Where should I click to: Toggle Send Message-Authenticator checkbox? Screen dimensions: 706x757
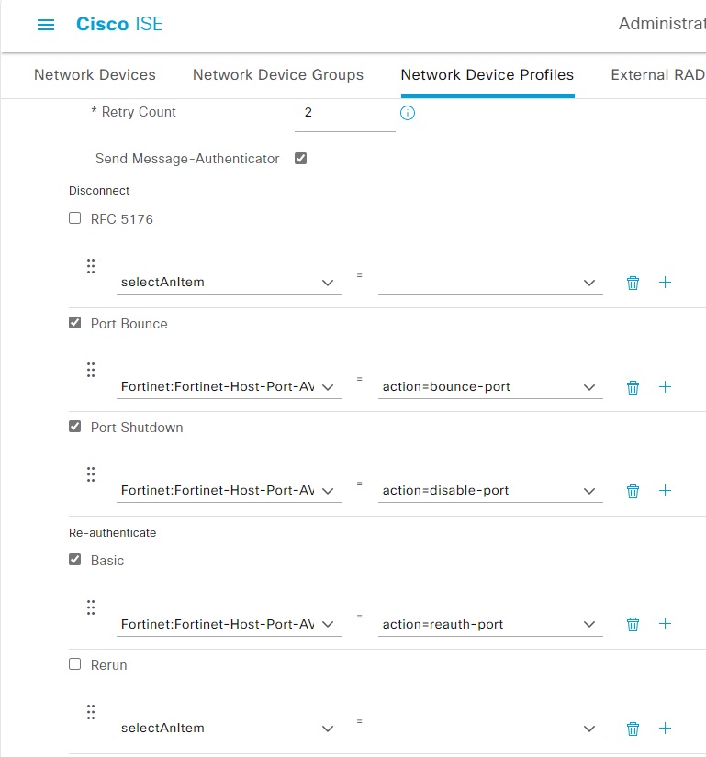coord(300,159)
